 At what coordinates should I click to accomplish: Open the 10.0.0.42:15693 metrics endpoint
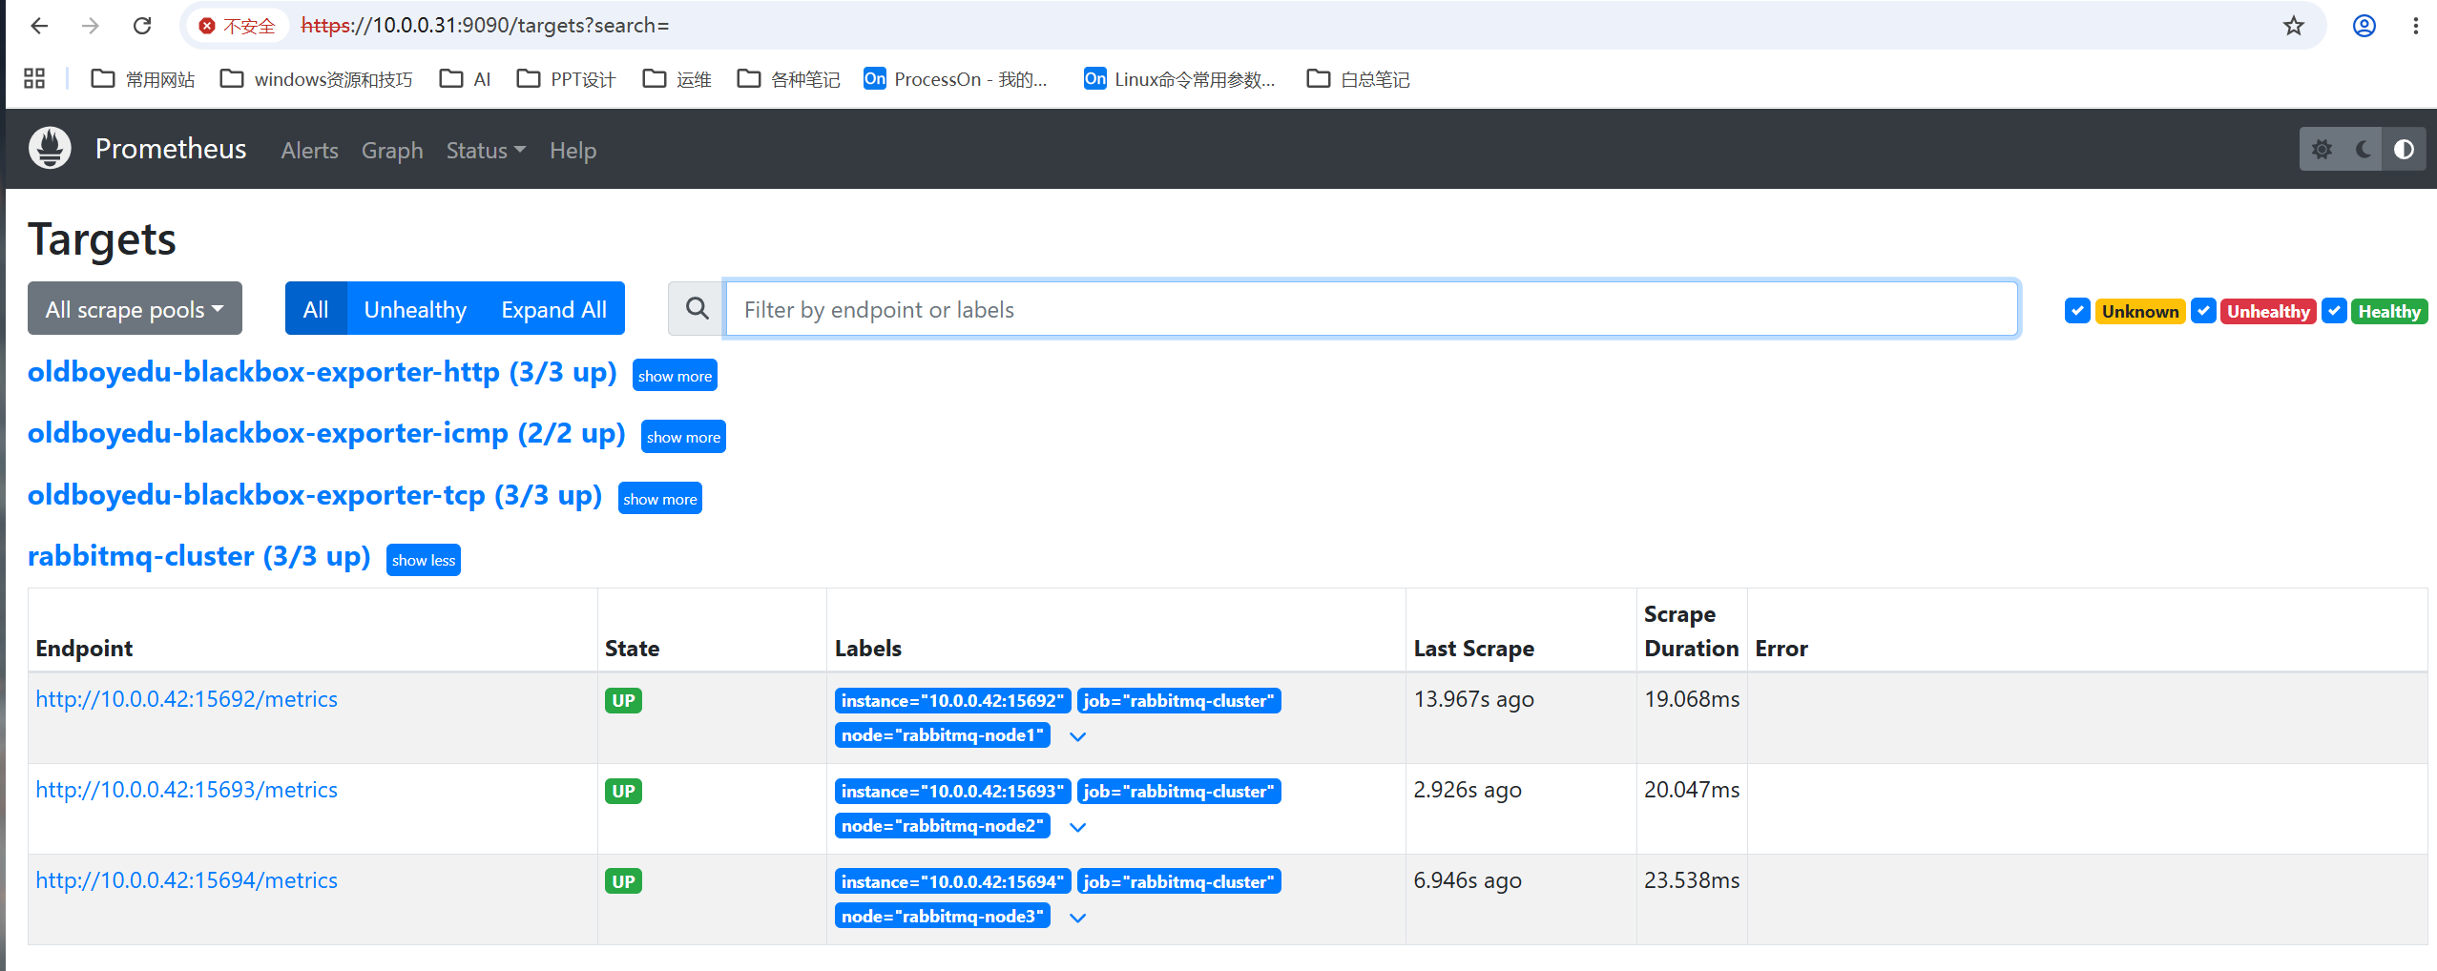[x=186, y=789]
